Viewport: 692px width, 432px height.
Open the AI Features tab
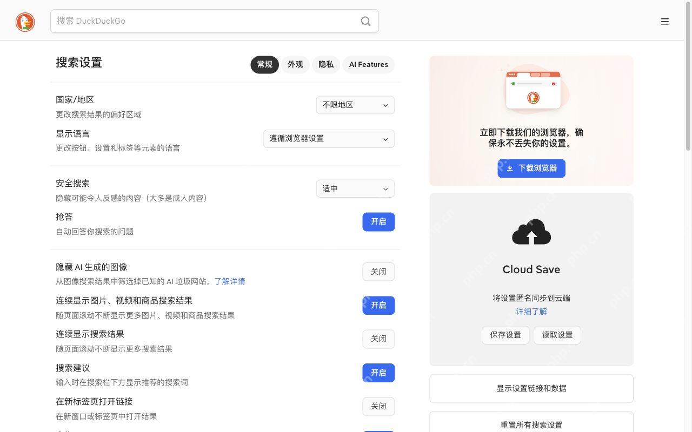[x=369, y=65]
